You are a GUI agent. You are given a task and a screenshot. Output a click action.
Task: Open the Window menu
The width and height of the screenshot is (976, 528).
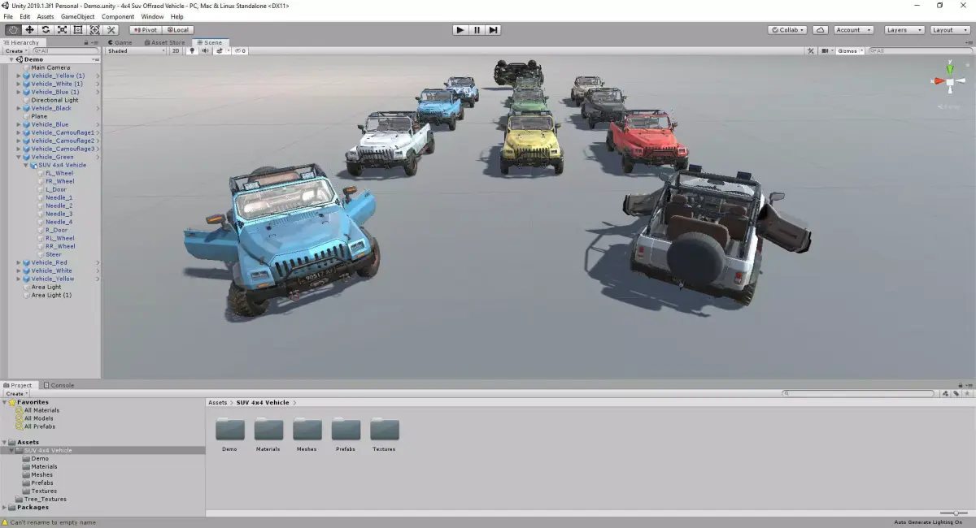click(x=152, y=16)
